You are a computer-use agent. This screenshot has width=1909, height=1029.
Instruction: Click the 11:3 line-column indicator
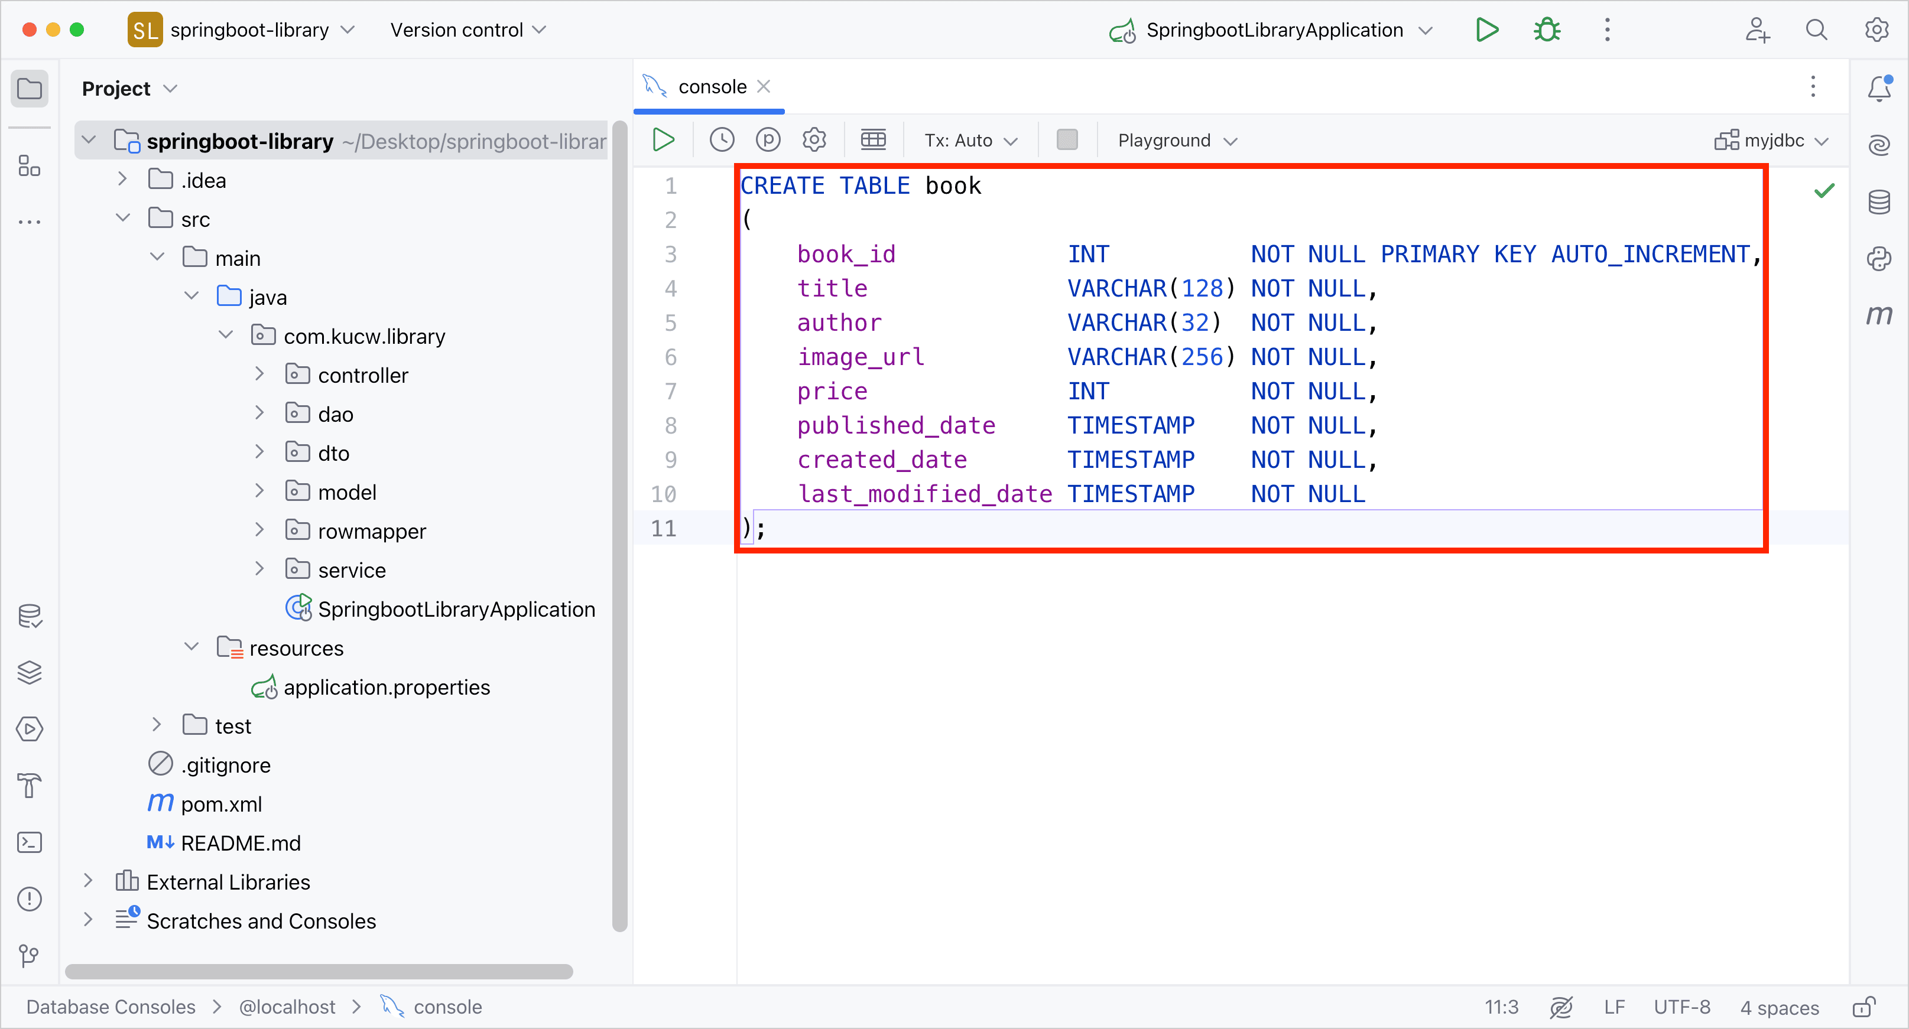click(x=1501, y=1008)
